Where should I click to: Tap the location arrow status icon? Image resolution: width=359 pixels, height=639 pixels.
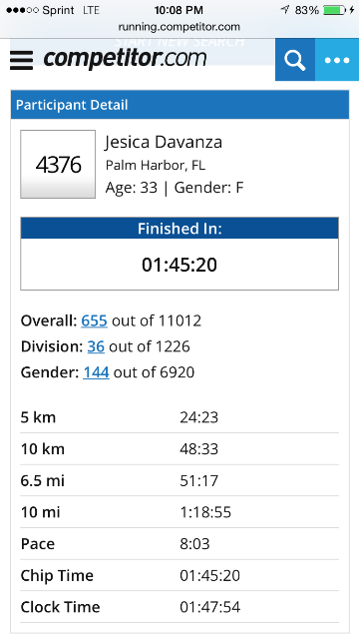tap(285, 10)
